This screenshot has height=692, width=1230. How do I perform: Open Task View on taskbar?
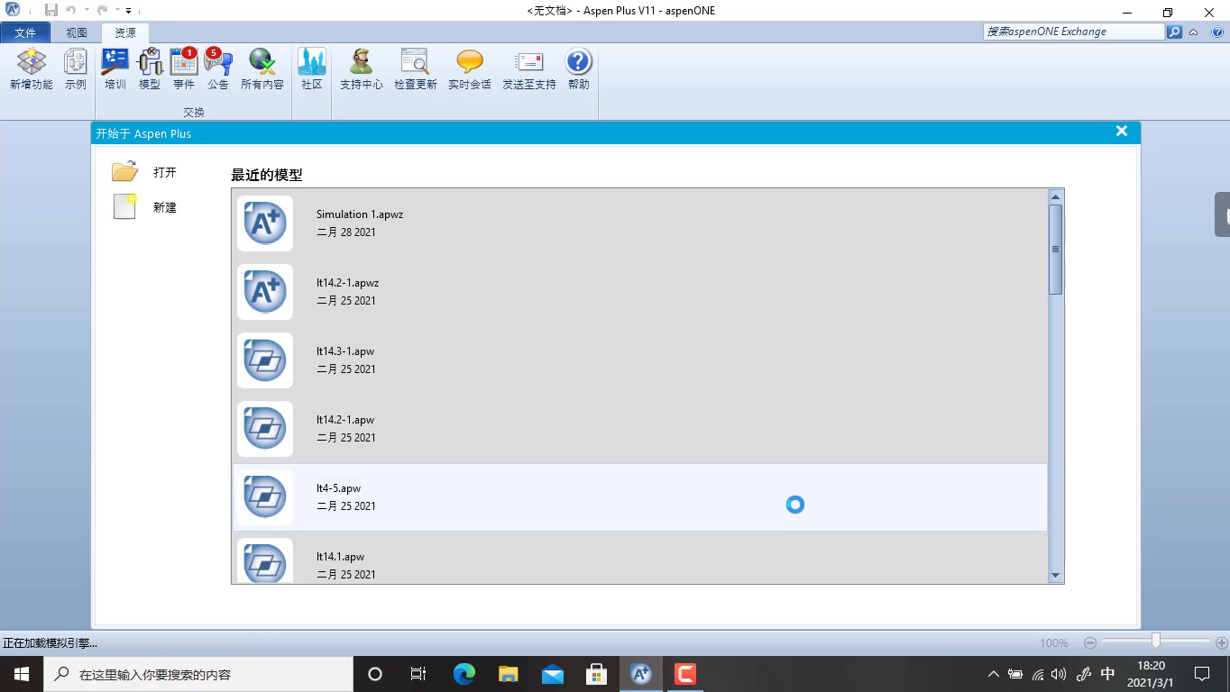tap(418, 674)
